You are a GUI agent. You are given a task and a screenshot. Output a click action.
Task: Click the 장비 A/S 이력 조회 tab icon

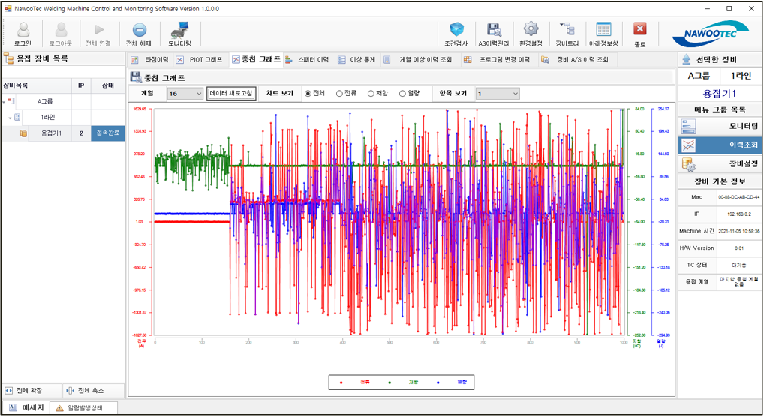coord(545,60)
